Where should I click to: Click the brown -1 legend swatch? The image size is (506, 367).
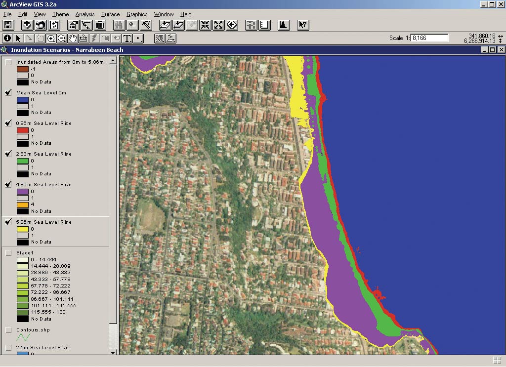coord(23,69)
